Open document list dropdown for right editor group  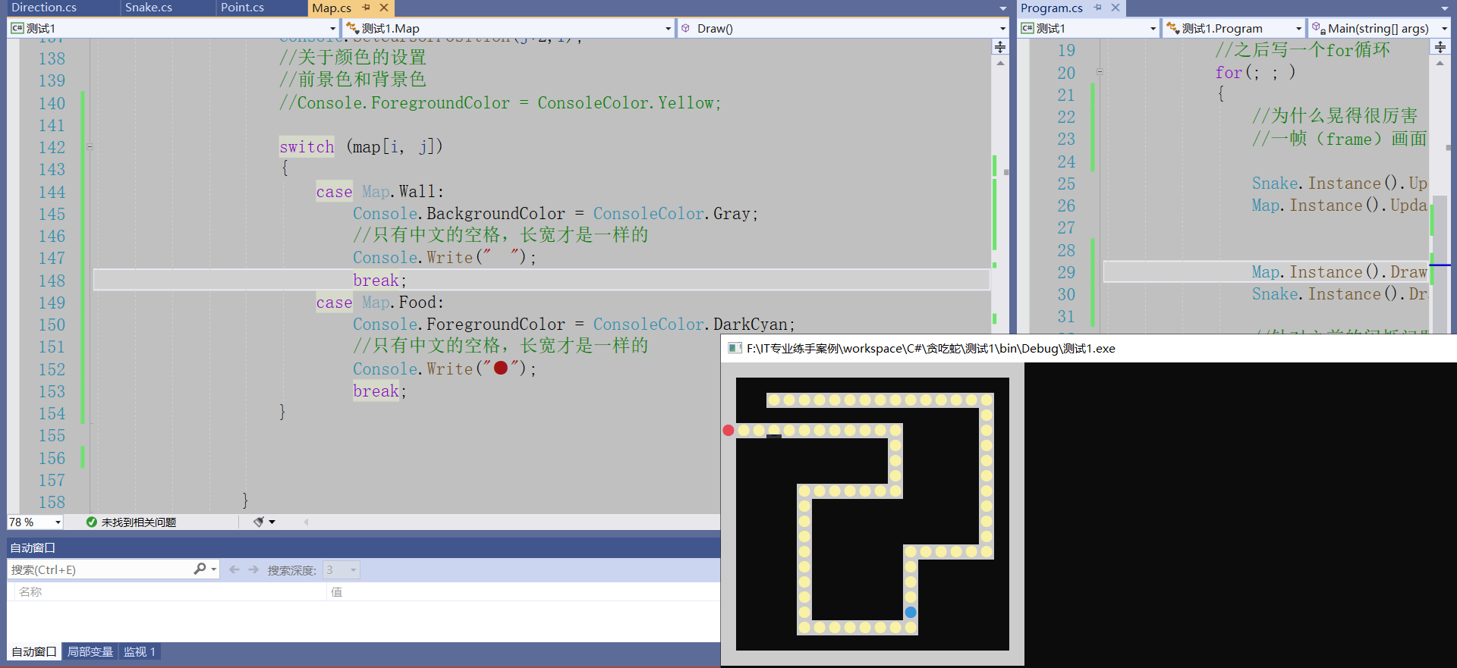(1444, 8)
